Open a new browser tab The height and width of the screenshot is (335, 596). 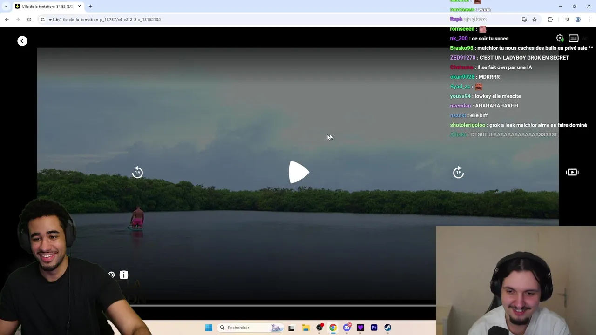point(90,6)
